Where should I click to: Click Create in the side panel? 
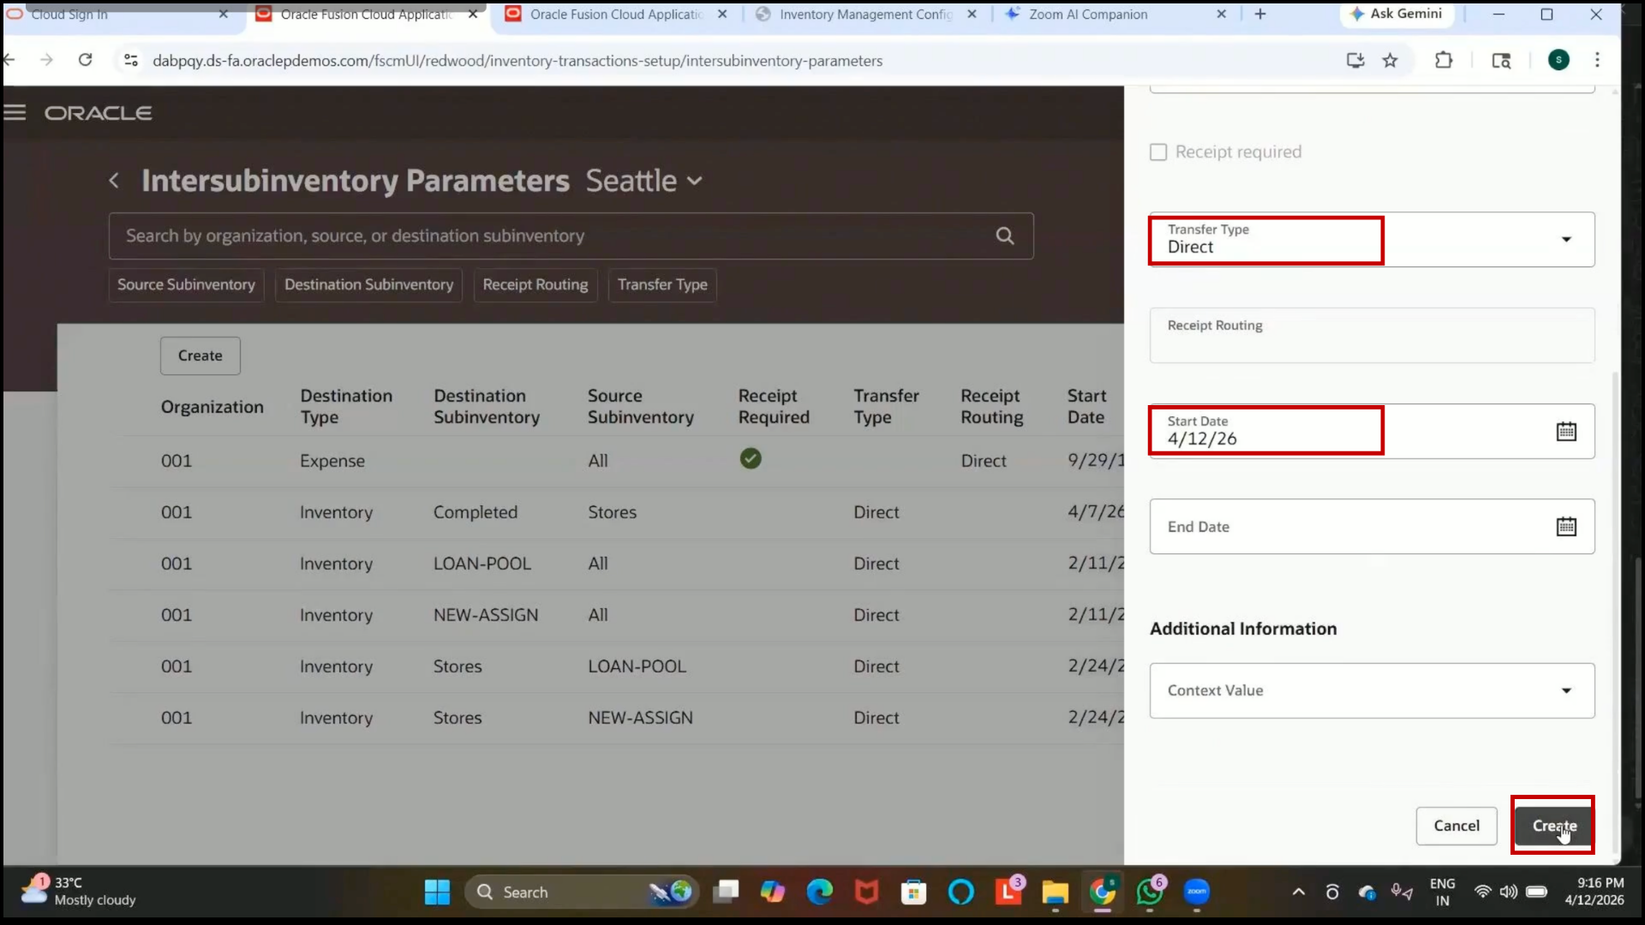(1553, 826)
